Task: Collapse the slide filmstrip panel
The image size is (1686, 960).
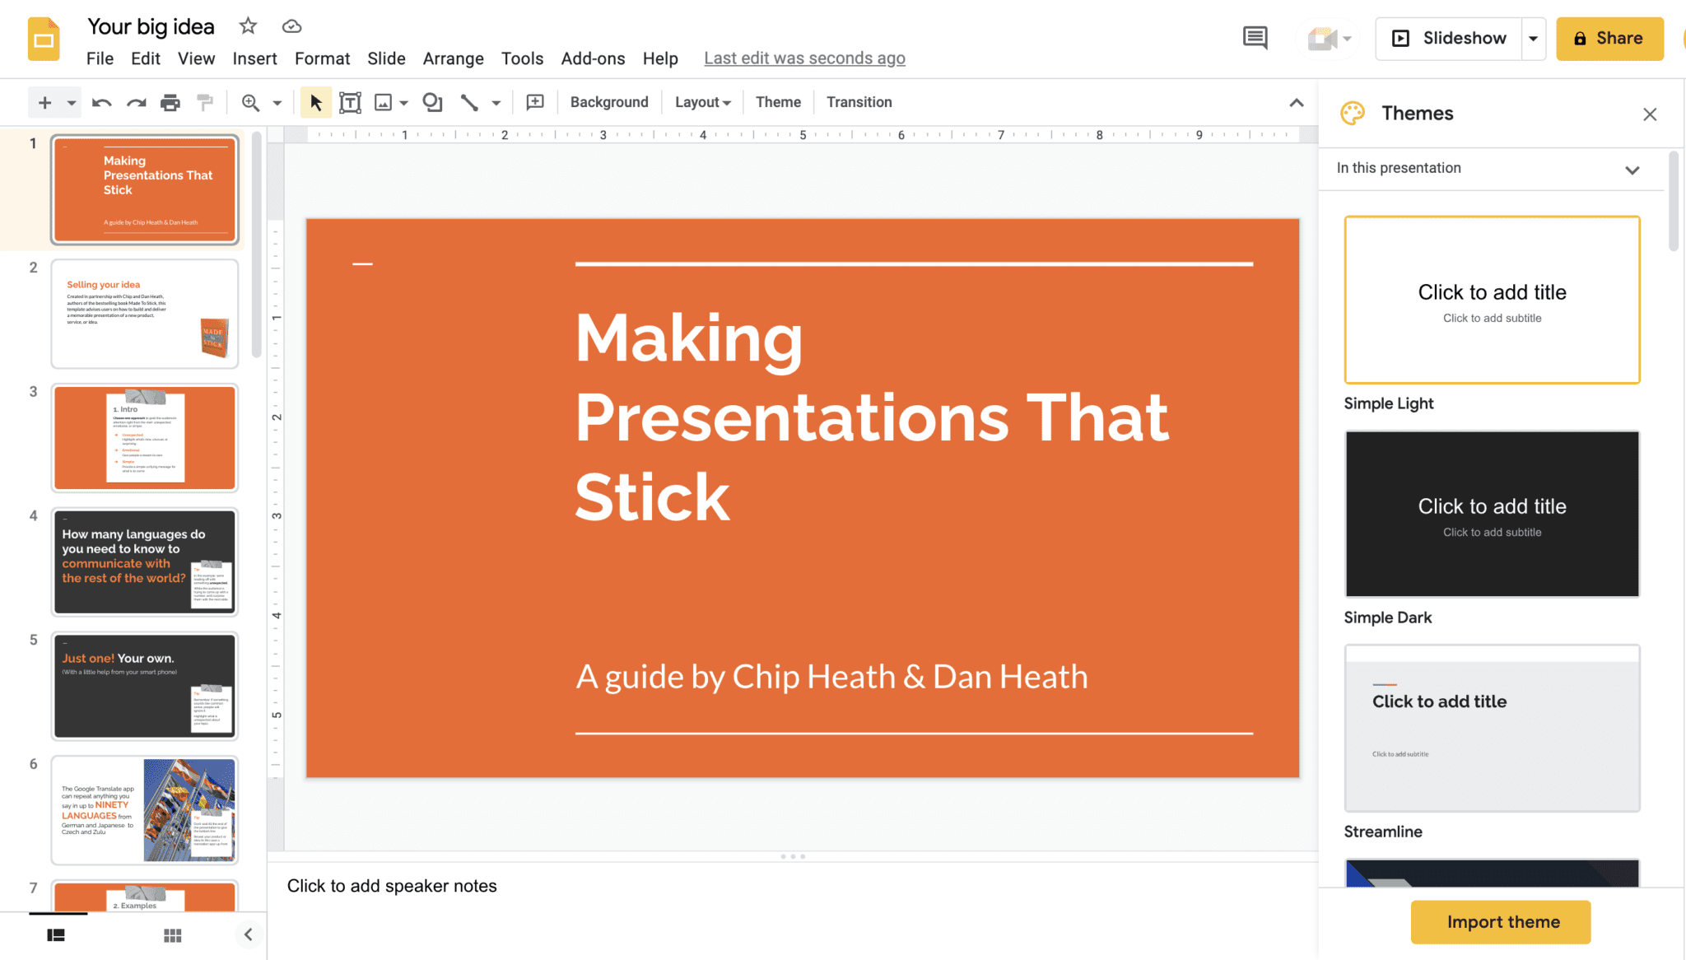Action: pos(248,934)
